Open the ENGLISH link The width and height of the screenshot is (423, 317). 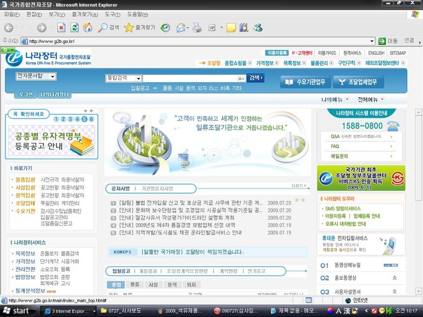pos(376,53)
